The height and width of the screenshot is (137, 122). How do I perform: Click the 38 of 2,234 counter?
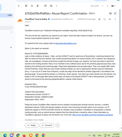(x=95, y=6)
